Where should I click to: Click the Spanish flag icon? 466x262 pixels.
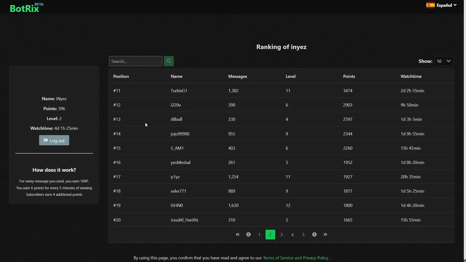(430, 5)
